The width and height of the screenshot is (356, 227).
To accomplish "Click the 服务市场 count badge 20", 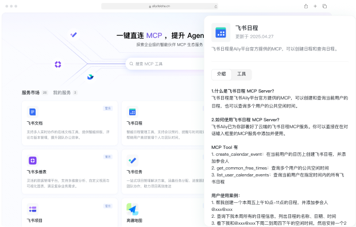I will point(45,93).
